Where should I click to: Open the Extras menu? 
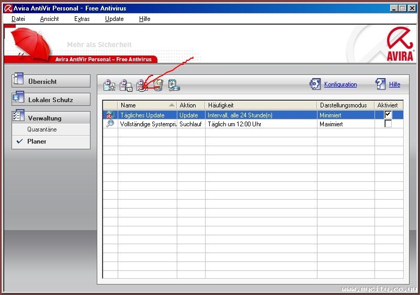click(82, 19)
